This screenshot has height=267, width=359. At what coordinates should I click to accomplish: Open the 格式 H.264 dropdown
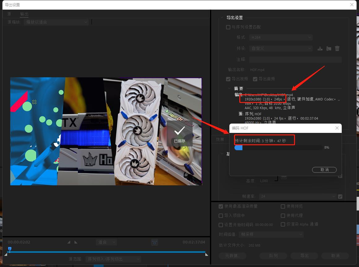pyautogui.click(x=281, y=37)
